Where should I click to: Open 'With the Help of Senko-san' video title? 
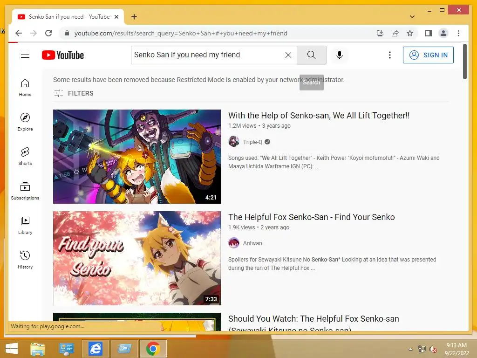tap(319, 116)
